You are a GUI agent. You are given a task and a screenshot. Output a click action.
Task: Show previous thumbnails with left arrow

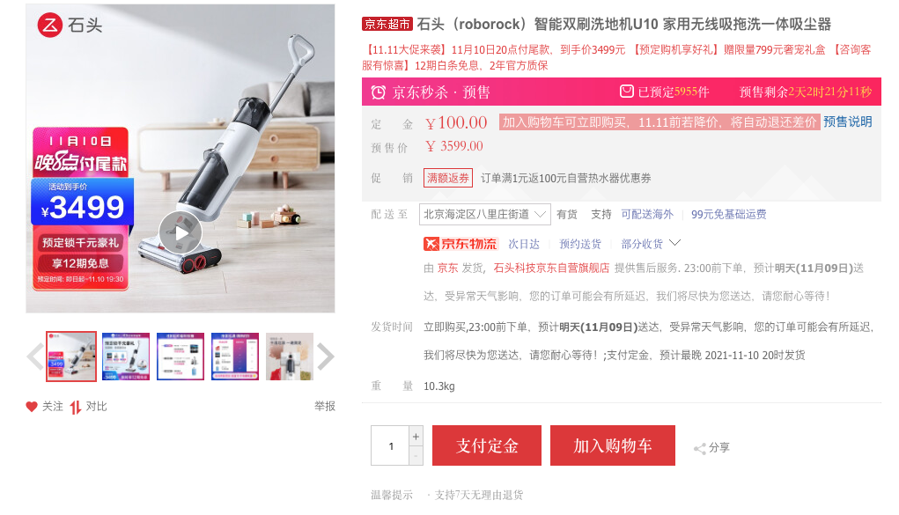coord(35,357)
